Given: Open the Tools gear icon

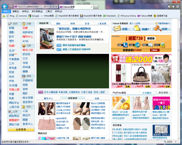Looking at the screenshot, I should pyautogui.click(x=177, y=7).
